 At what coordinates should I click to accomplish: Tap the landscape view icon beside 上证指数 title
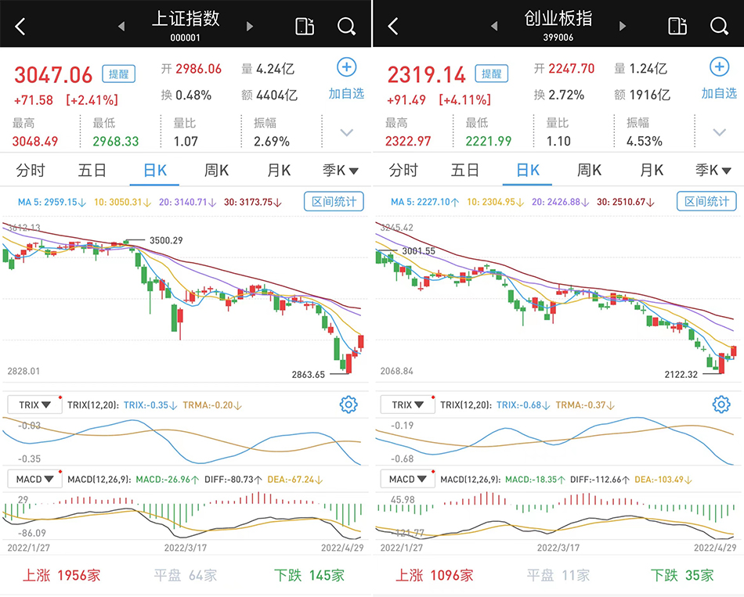pyautogui.click(x=304, y=27)
